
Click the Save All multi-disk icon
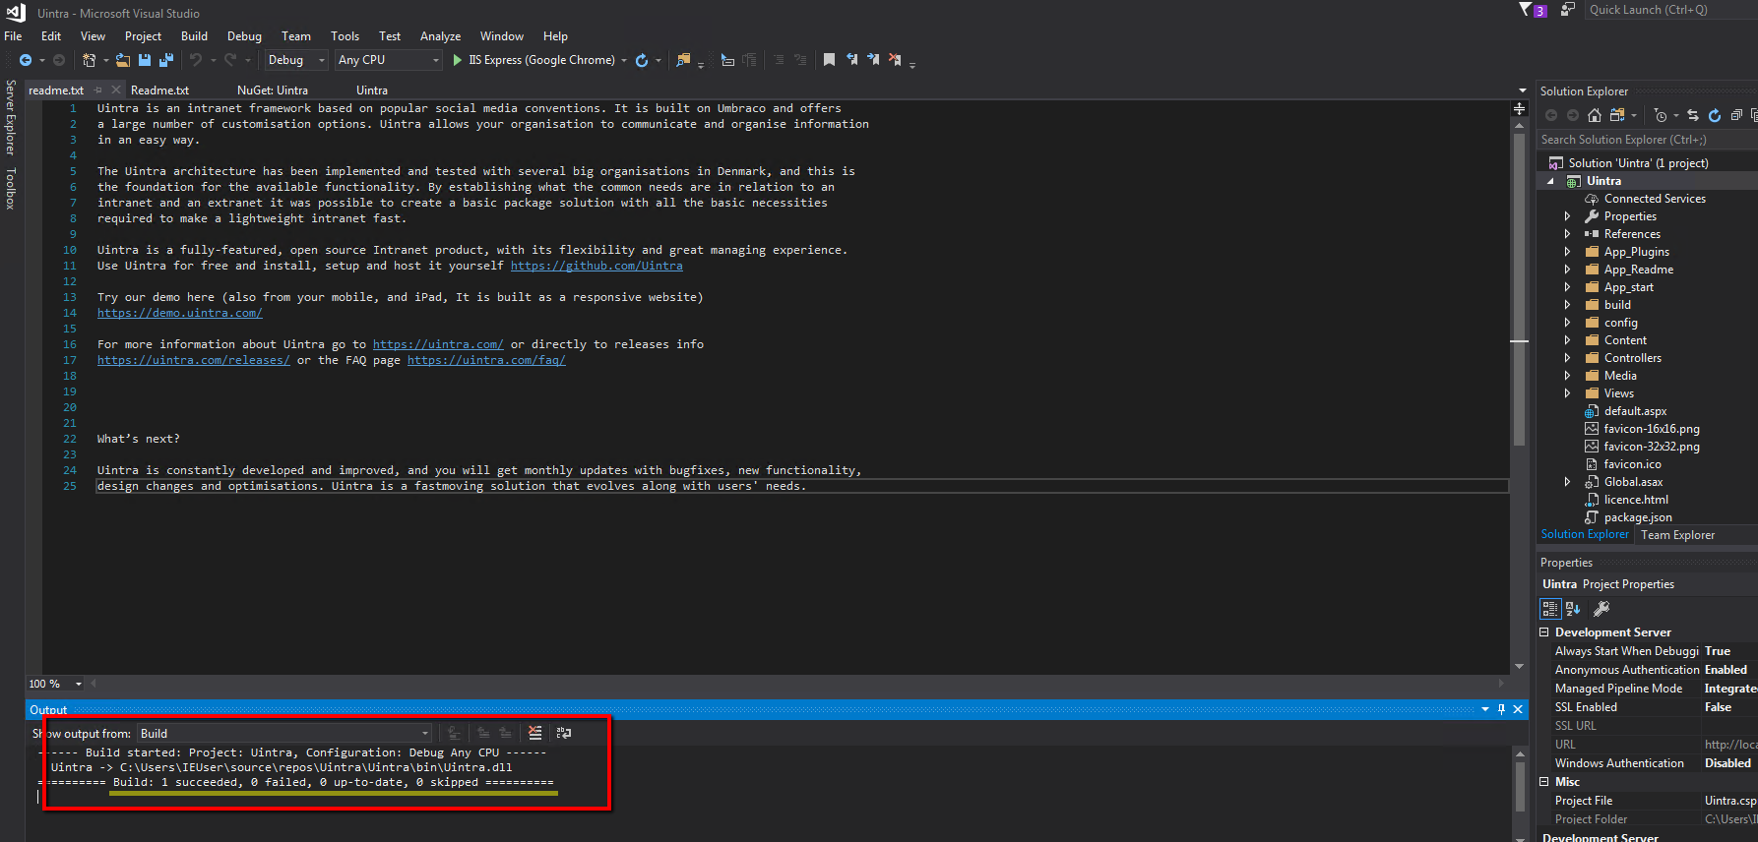click(166, 60)
